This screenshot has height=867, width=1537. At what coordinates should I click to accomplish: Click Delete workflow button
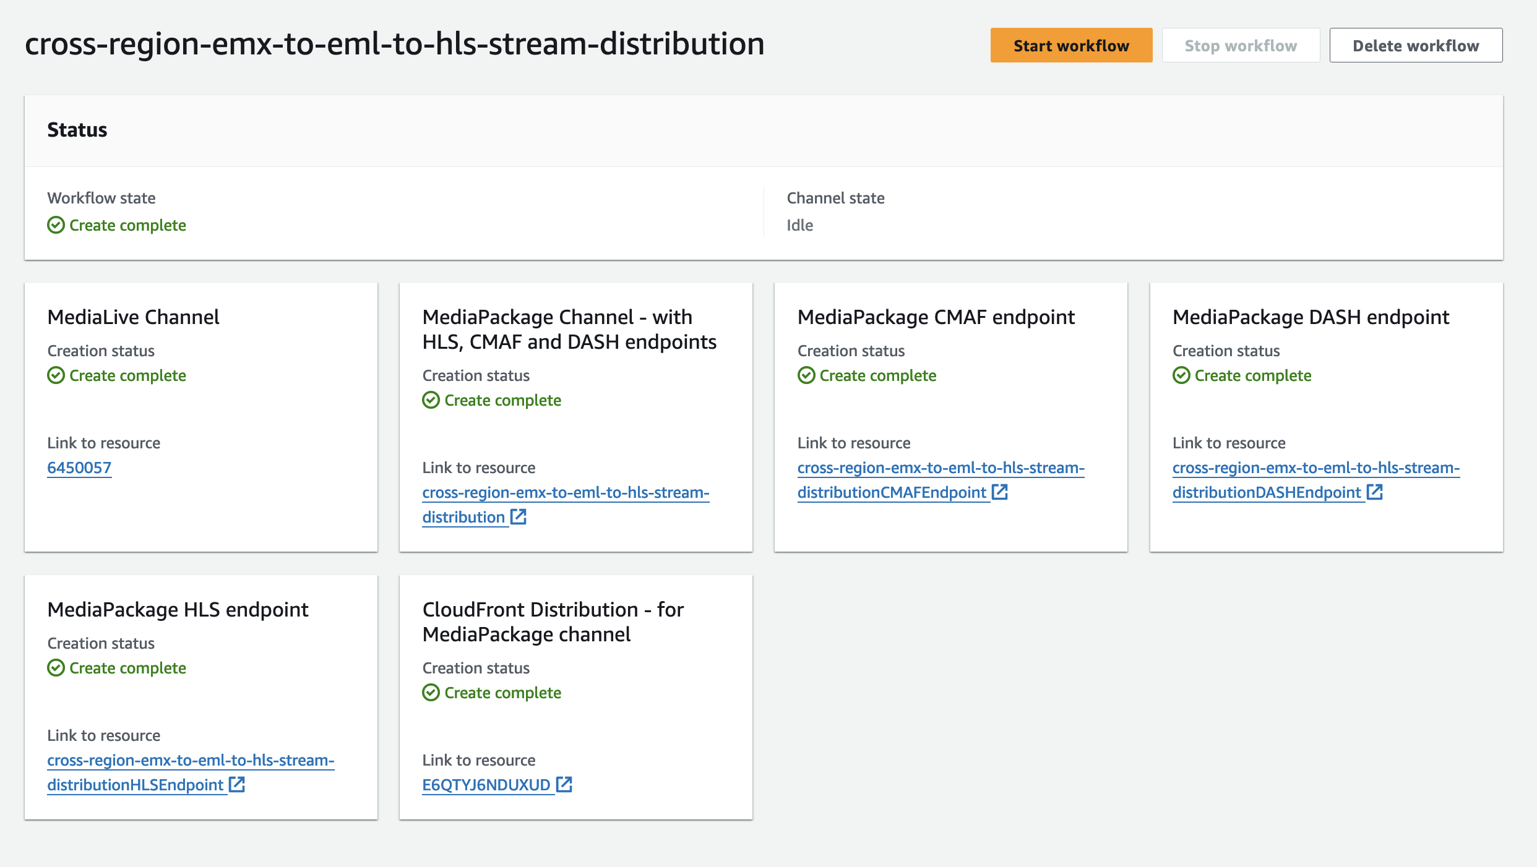coord(1415,46)
